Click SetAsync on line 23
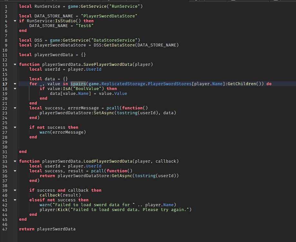The image size is (296, 242). click(x=104, y=113)
